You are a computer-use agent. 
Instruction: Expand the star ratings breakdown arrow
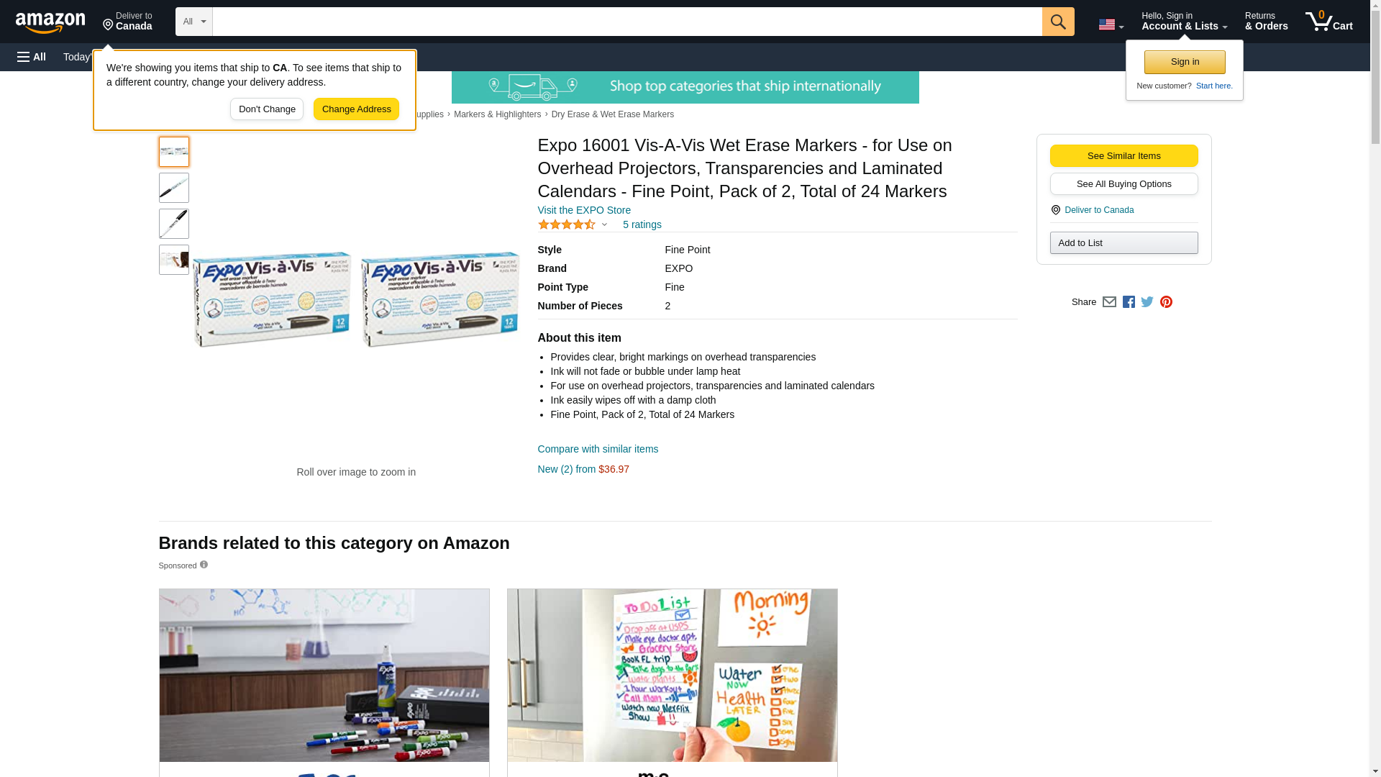coord(604,225)
